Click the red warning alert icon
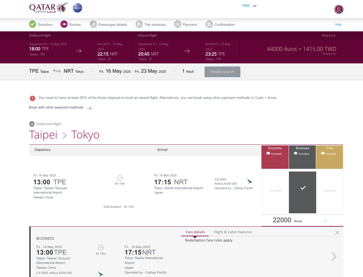The height and width of the screenshot is (277, 363). tap(32, 98)
